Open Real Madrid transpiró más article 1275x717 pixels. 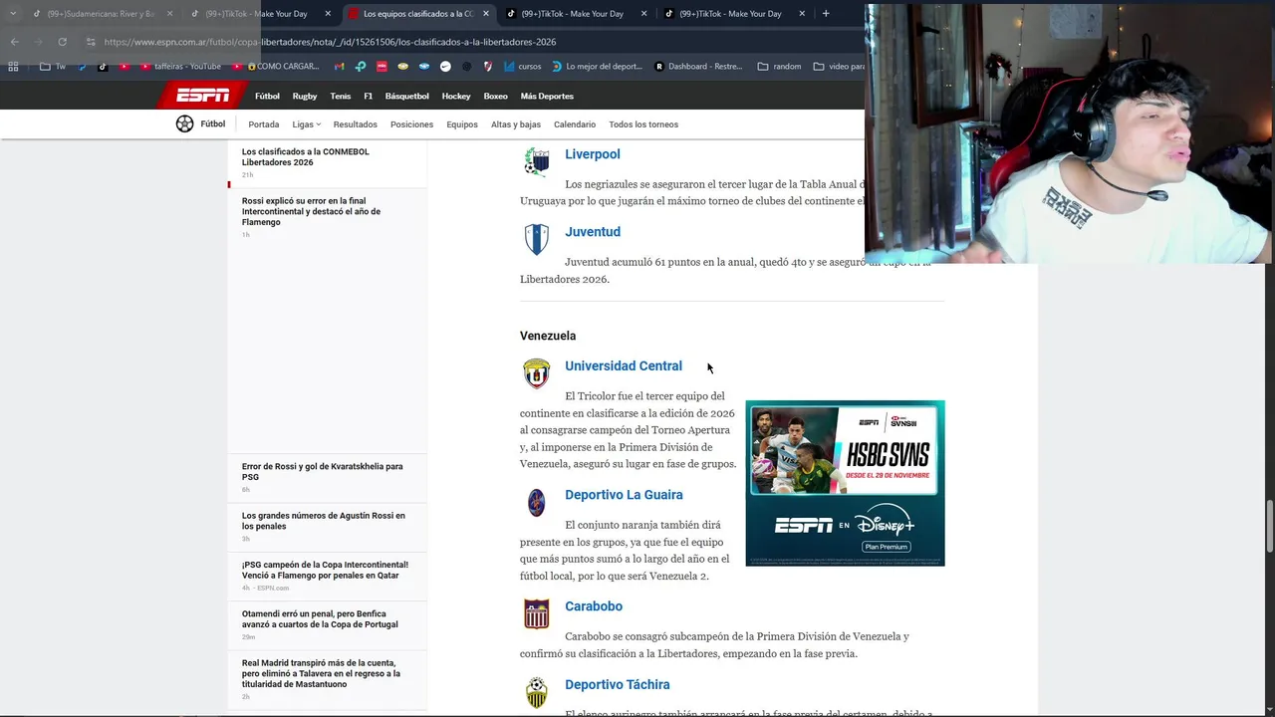point(321,673)
